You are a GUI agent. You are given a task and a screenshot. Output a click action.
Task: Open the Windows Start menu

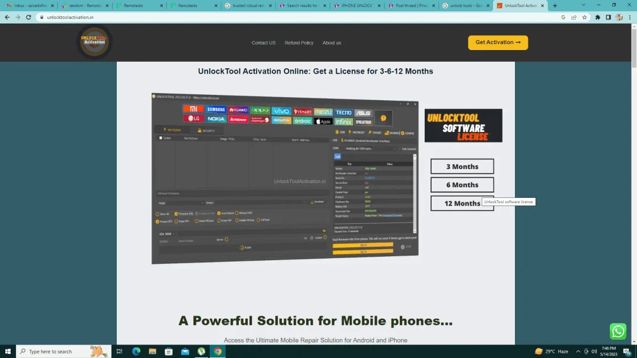[x=8, y=351]
